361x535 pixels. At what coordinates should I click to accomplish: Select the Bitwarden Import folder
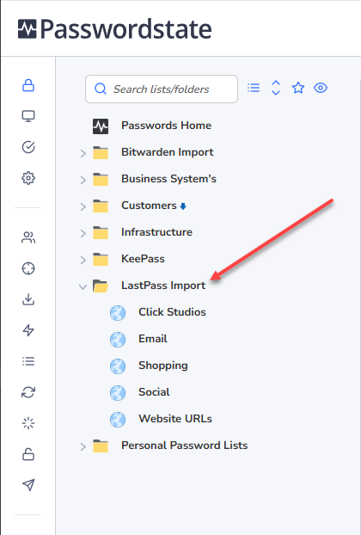[x=168, y=152]
